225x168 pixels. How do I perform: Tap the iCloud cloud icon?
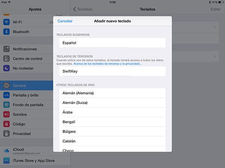tap(6, 151)
